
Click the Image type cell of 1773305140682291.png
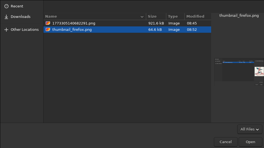point(174,23)
